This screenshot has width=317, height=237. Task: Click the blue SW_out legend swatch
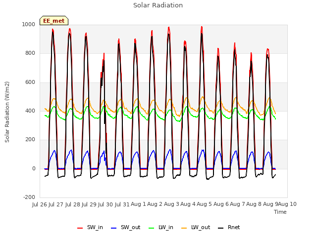(x=114, y=228)
